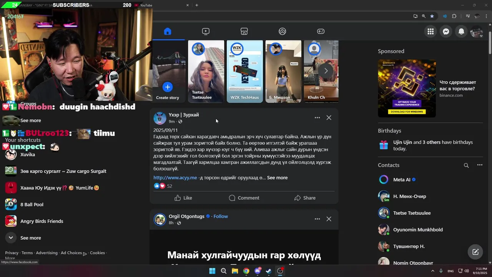
Task: Open the Facebook Groups tab icon
Action: [x=283, y=31]
